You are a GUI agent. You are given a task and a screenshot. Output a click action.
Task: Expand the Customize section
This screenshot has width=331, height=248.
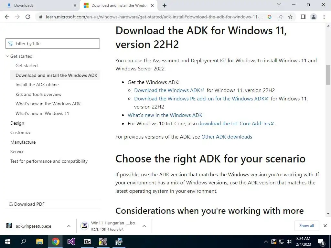21,132
